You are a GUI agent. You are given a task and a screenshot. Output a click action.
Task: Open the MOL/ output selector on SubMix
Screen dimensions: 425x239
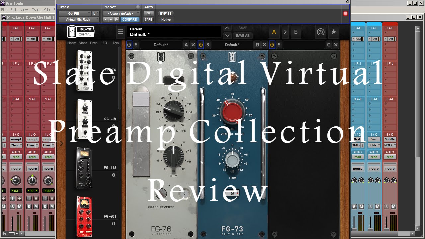[x=390, y=145]
